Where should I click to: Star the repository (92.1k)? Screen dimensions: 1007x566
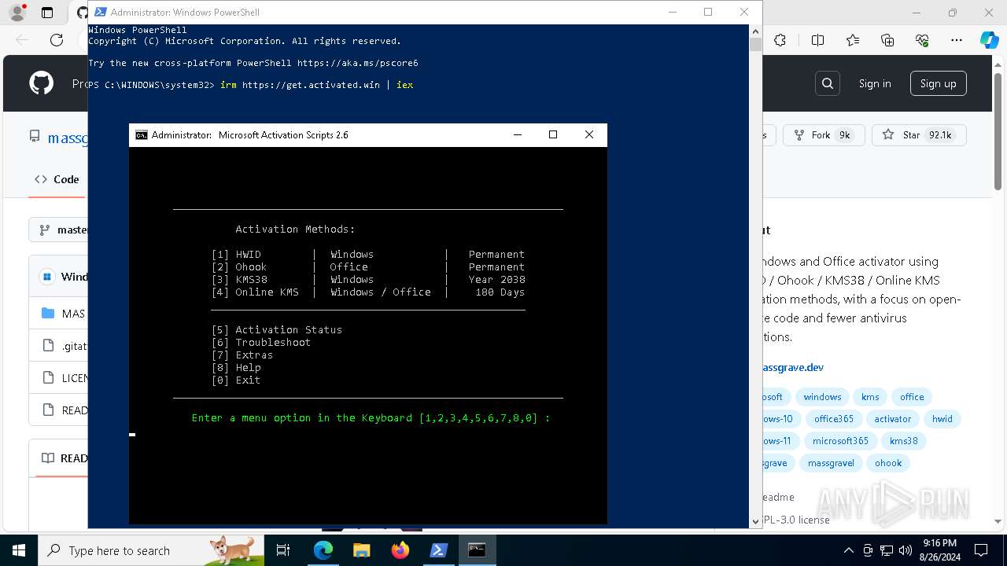919,135
